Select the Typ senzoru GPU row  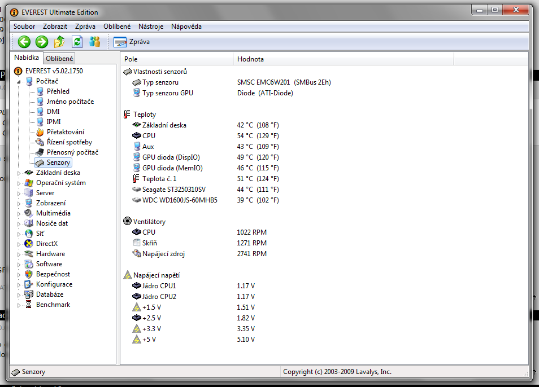(212, 93)
